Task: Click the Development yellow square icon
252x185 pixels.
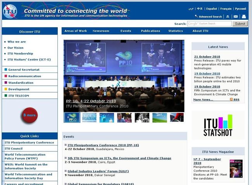Action: coord(6,89)
